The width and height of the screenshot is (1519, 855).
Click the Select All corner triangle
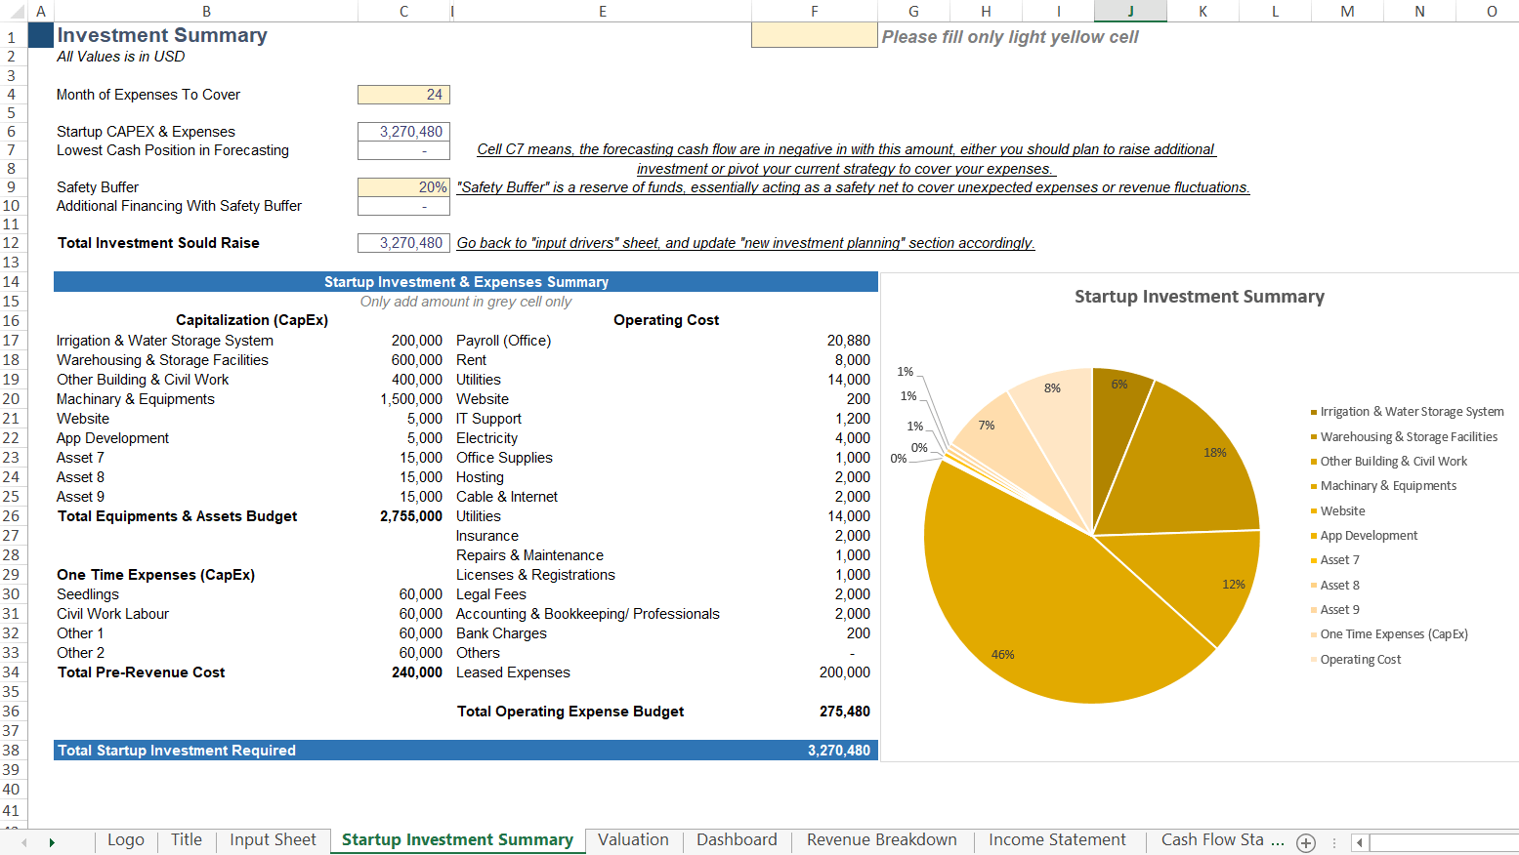click(14, 12)
